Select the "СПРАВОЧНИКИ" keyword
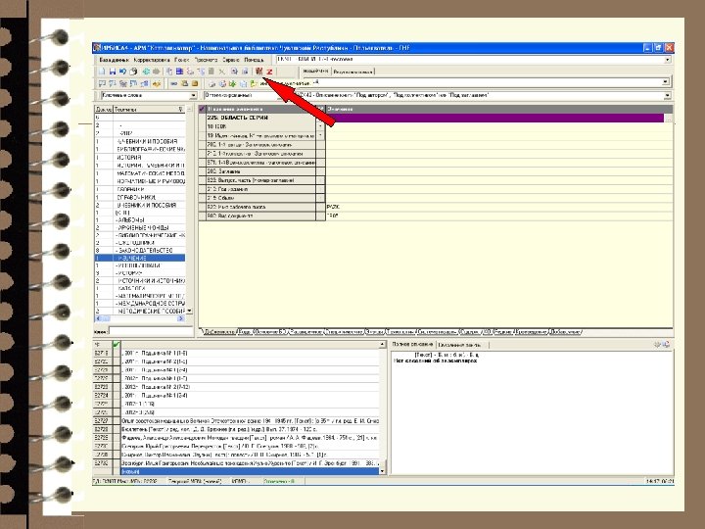The width and height of the screenshot is (705, 529). click(140, 197)
